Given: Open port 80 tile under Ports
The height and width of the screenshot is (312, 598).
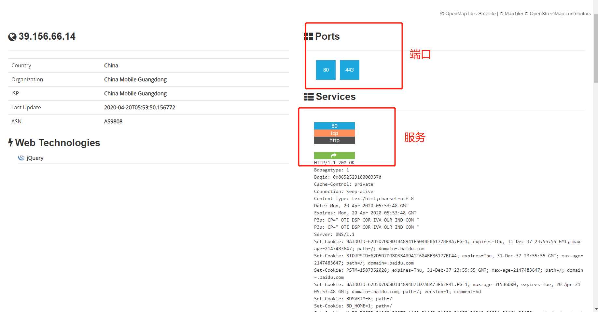Looking at the screenshot, I should click(326, 70).
